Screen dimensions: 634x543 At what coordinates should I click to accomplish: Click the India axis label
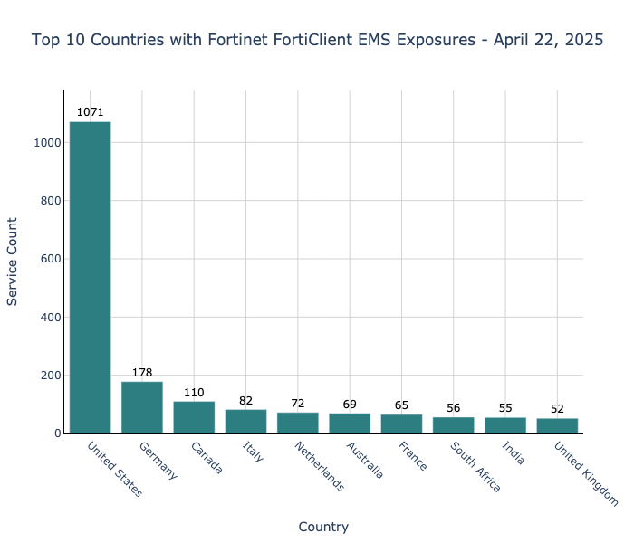tap(514, 452)
